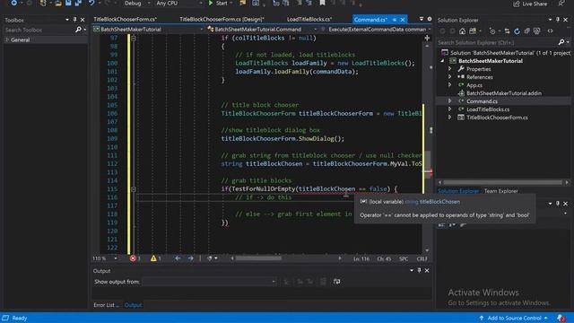Image resolution: width=574 pixels, height=323 pixels.
Task: Open the BatchSheetMakerTutorial project navigation dropdown
Action: pyautogui.click(x=148, y=30)
